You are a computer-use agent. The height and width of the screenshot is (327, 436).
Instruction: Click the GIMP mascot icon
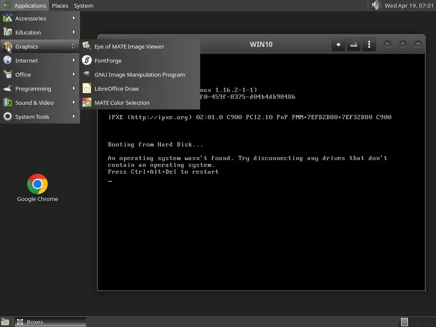click(87, 74)
